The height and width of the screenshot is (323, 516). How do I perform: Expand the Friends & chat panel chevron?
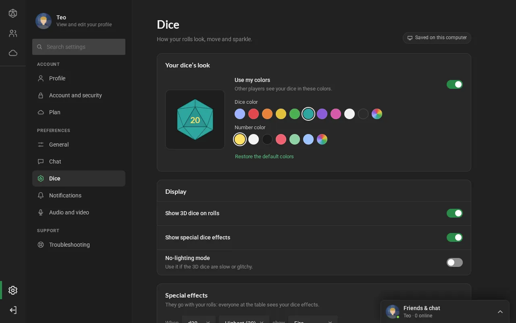[x=500, y=312]
